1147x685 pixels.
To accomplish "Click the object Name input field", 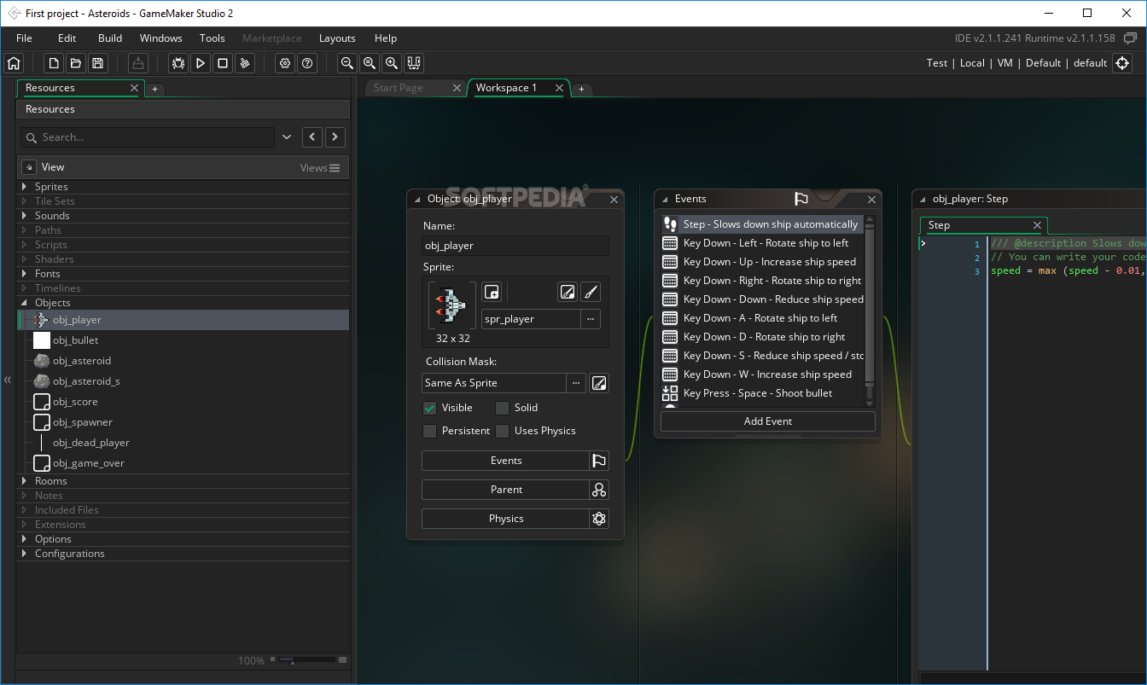I will 515,246.
